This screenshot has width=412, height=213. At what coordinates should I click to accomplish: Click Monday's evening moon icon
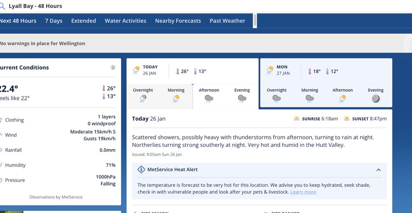(x=376, y=99)
